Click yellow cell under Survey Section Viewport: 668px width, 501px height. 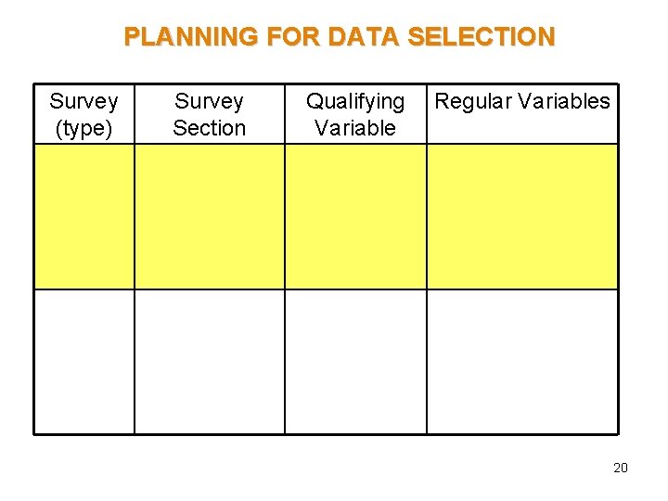click(x=210, y=216)
